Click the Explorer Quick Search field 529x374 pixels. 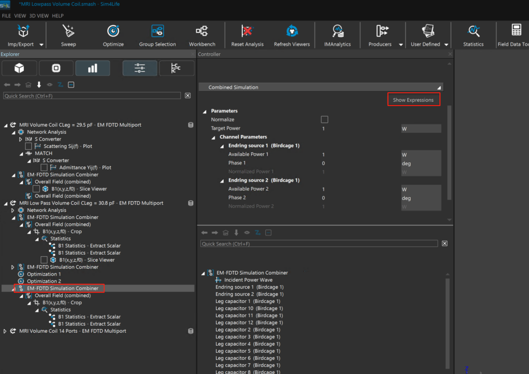[x=92, y=96]
